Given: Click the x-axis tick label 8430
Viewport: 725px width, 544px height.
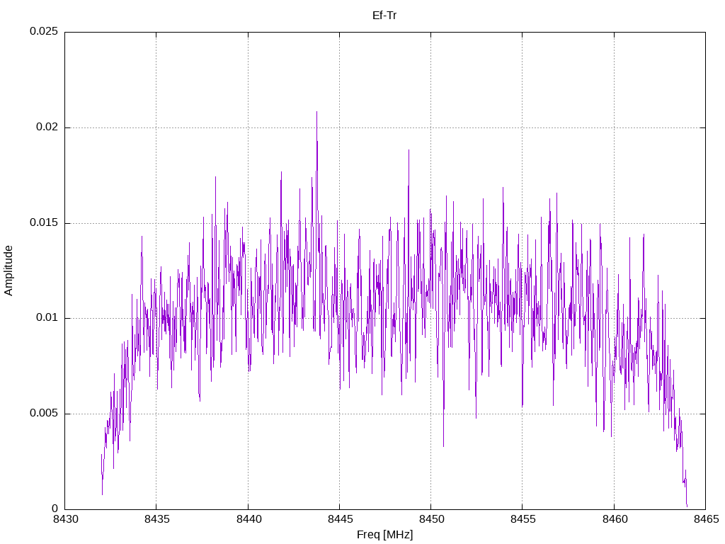Looking at the screenshot, I should (66, 519).
